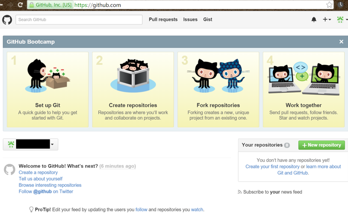Follow the Create a repository link
This screenshot has height=218, width=348.
(38, 173)
